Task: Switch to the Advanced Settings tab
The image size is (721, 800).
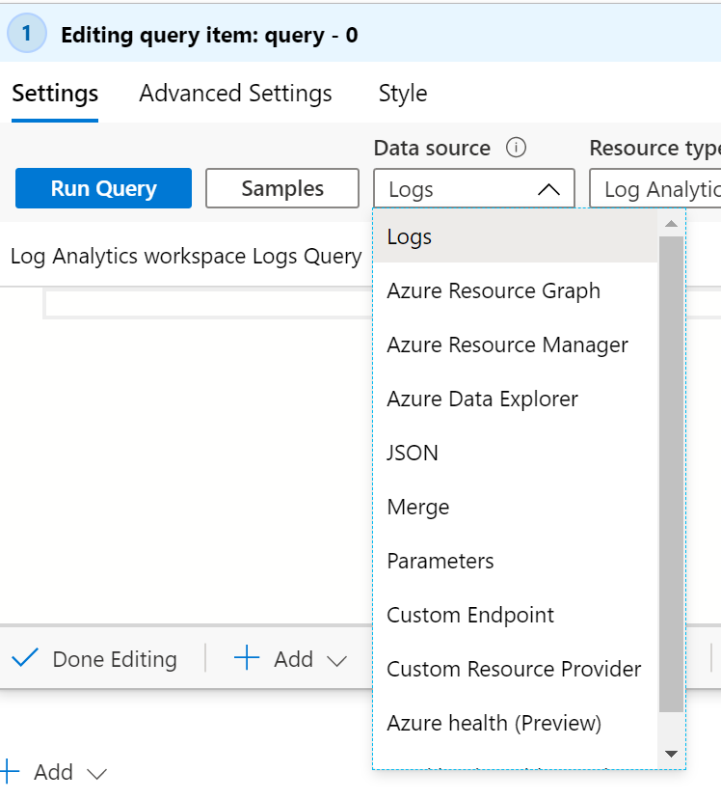Action: click(x=235, y=94)
